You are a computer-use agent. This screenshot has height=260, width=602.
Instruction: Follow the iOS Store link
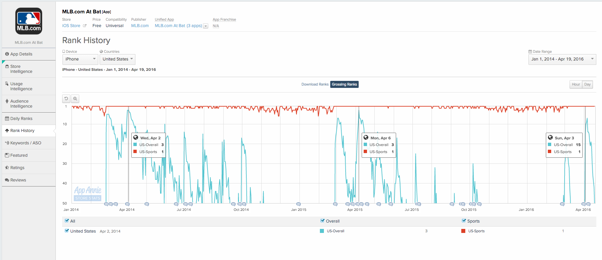pyautogui.click(x=71, y=26)
